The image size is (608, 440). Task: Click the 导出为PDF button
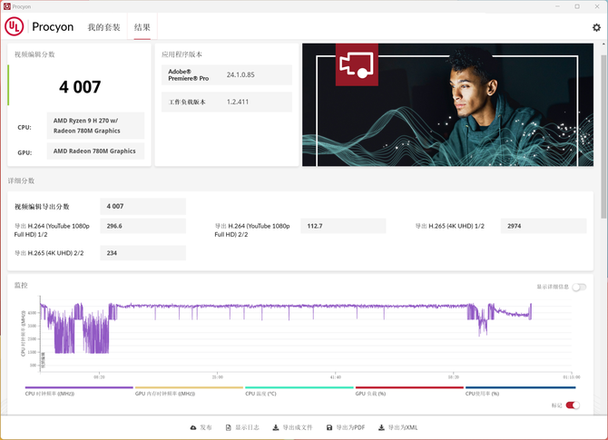coord(346,427)
